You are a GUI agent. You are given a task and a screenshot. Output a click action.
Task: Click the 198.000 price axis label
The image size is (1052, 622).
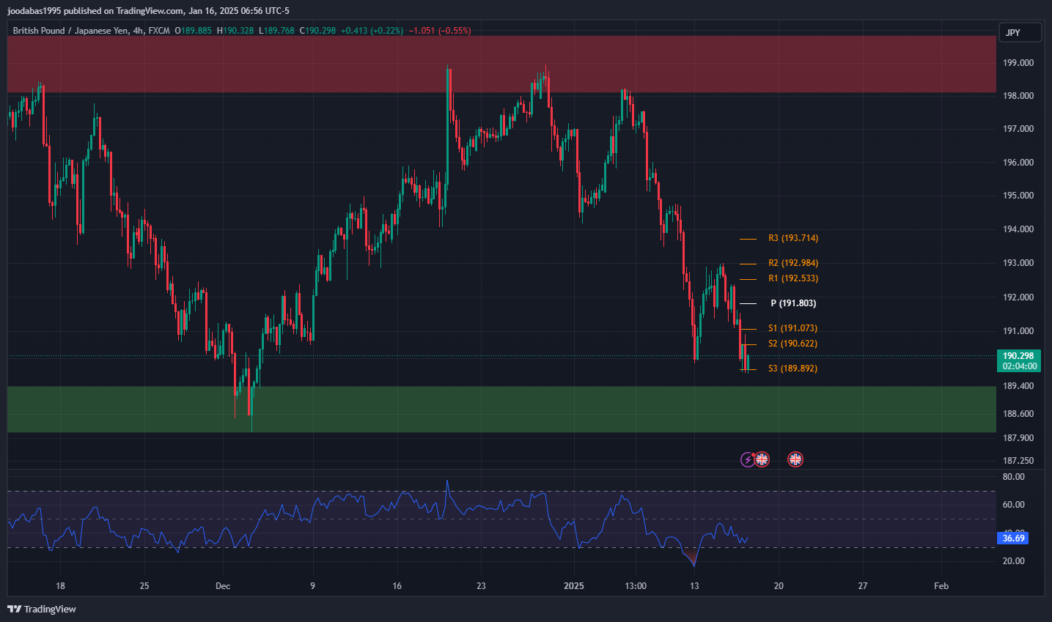coord(1018,96)
